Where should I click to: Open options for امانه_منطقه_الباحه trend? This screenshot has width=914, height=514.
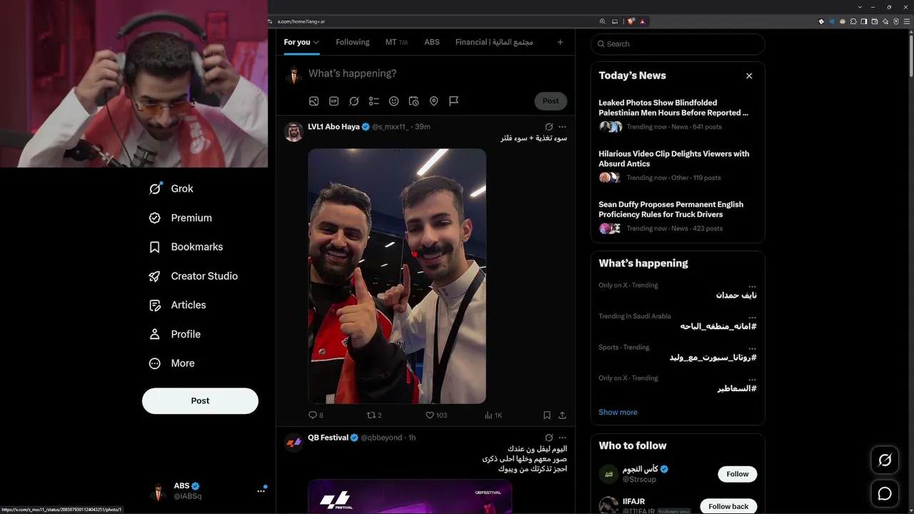coord(752,317)
